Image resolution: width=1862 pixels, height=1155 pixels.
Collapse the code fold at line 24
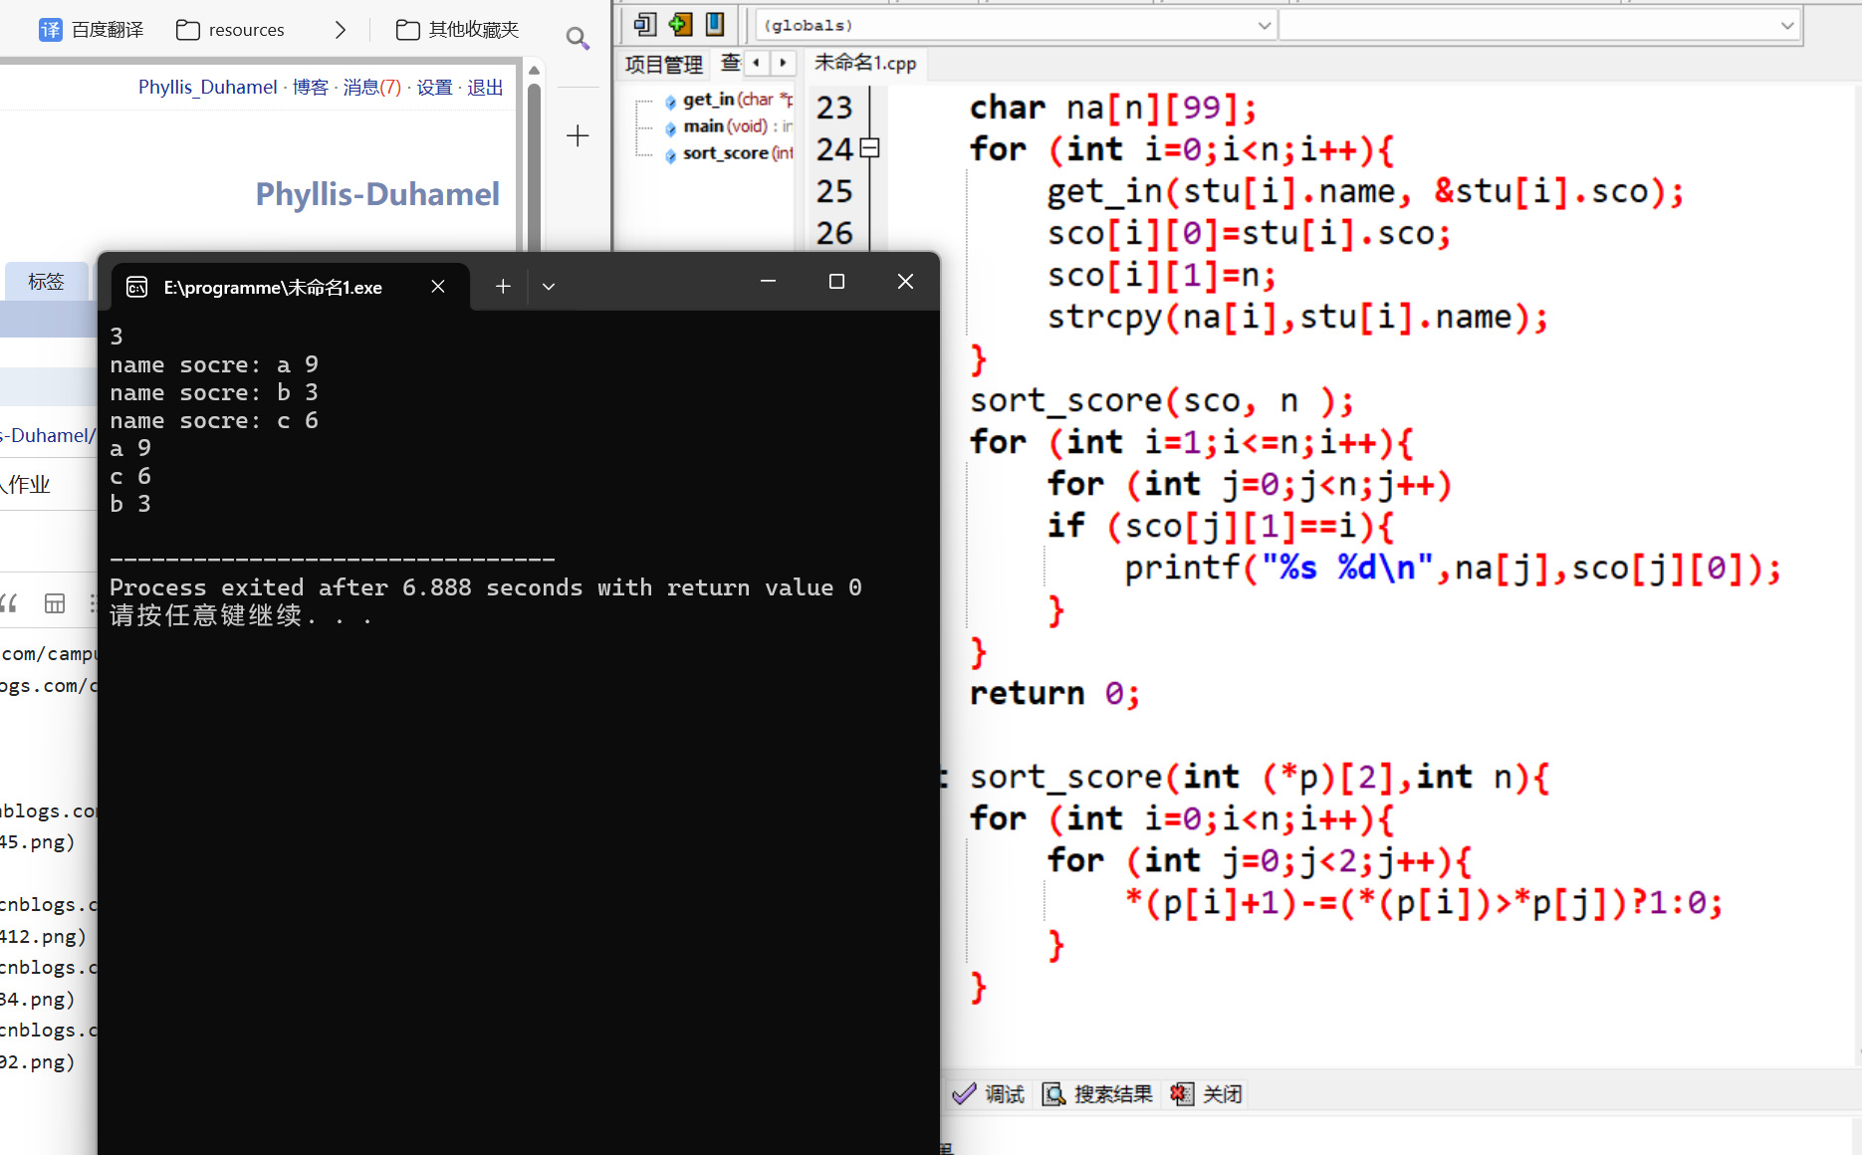click(x=870, y=148)
